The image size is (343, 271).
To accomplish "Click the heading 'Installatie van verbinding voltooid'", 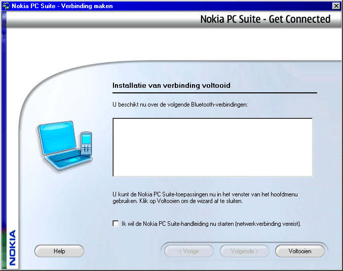I will click(x=171, y=85).
